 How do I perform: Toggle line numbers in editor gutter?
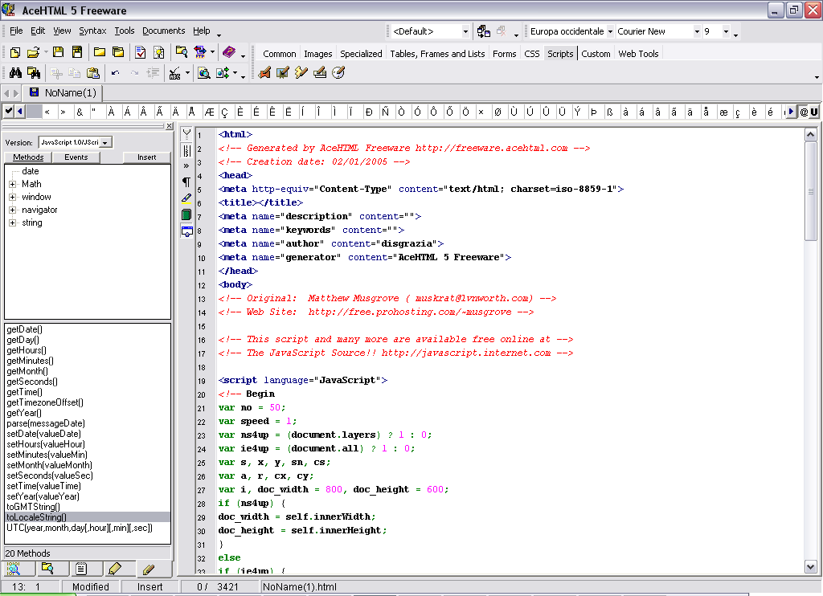pyautogui.click(x=186, y=149)
